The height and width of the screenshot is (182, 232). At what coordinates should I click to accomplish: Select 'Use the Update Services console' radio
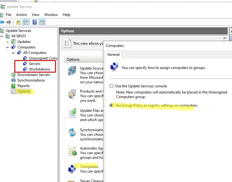[x=112, y=86]
